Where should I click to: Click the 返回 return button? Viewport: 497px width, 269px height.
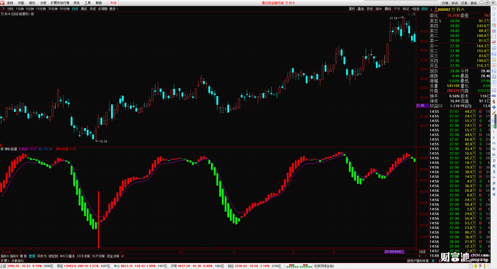(425, 9)
